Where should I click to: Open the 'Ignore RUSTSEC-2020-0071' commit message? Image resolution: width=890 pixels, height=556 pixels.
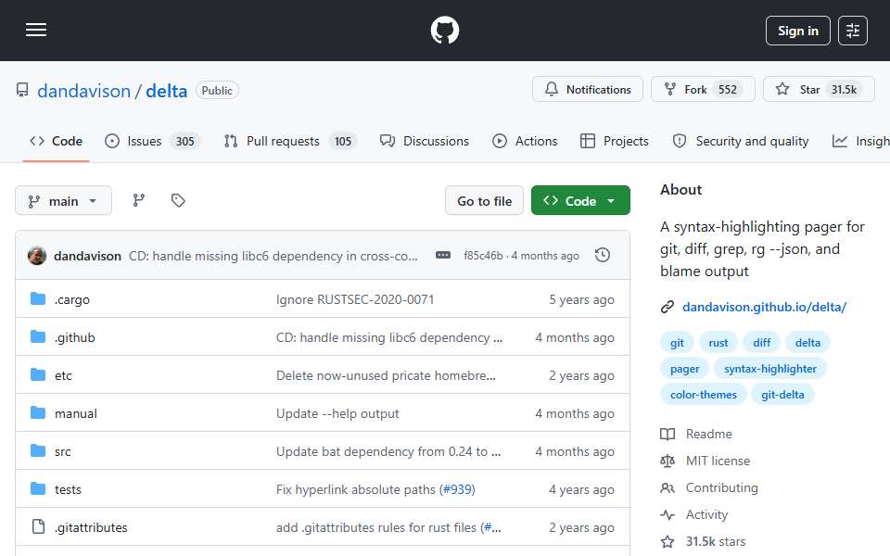point(355,299)
